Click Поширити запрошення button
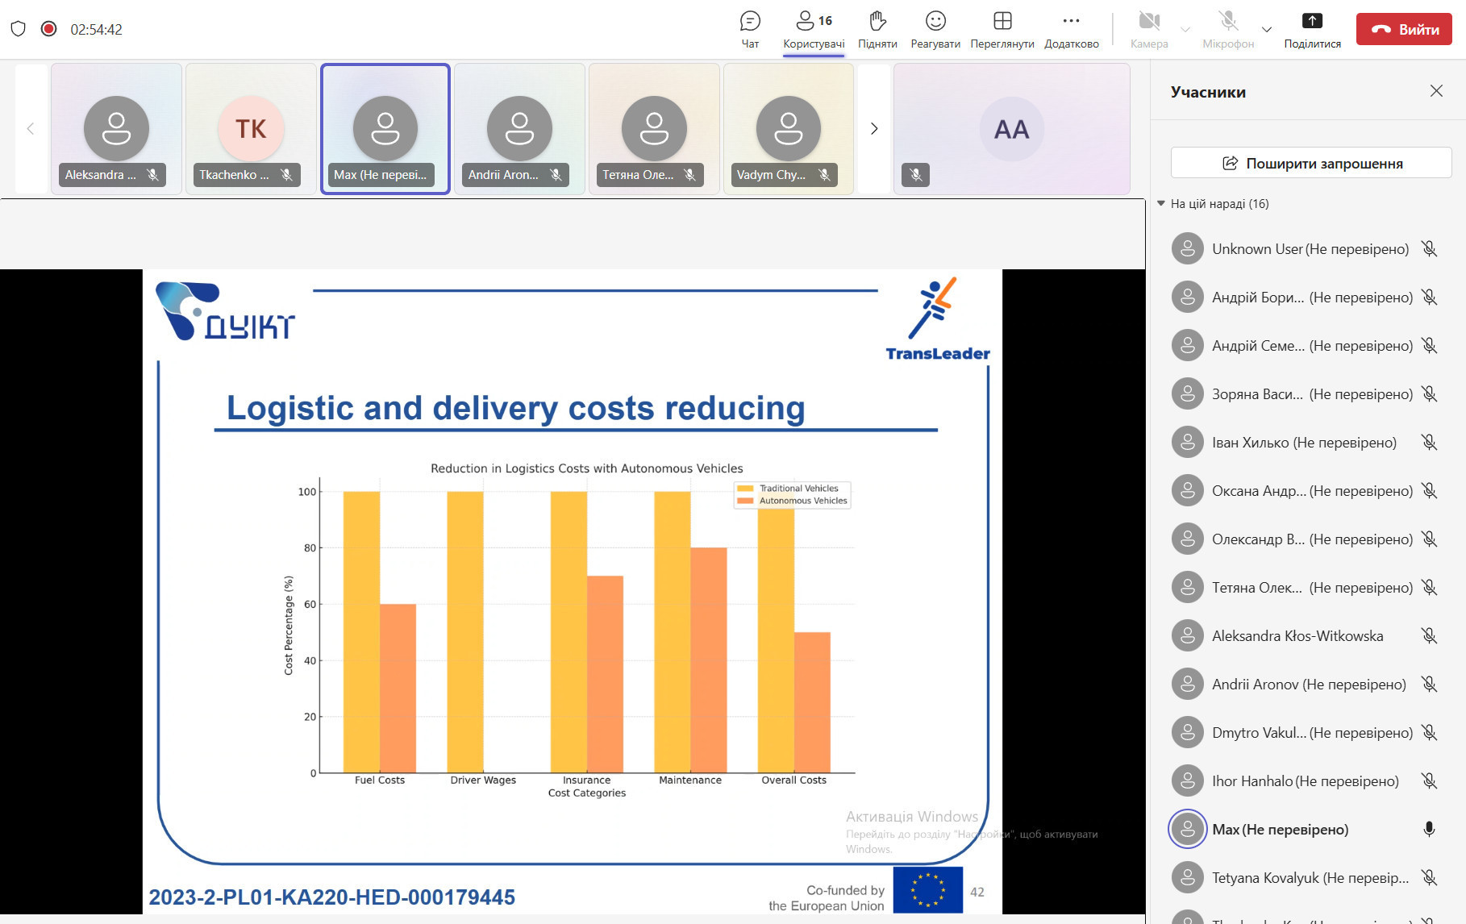The height and width of the screenshot is (924, 1466). 1311,163
